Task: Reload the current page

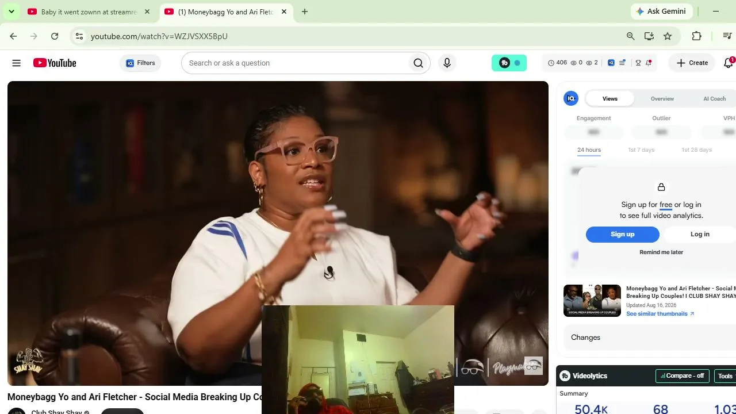Action: 55,36
